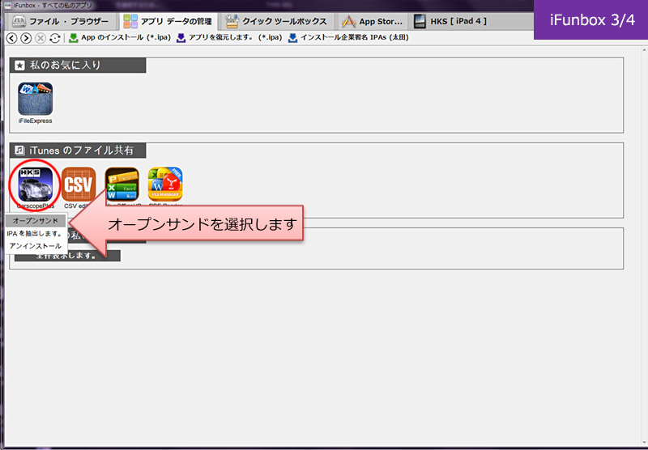Click the 全件表示します button
648x450 pixels.
67,256
